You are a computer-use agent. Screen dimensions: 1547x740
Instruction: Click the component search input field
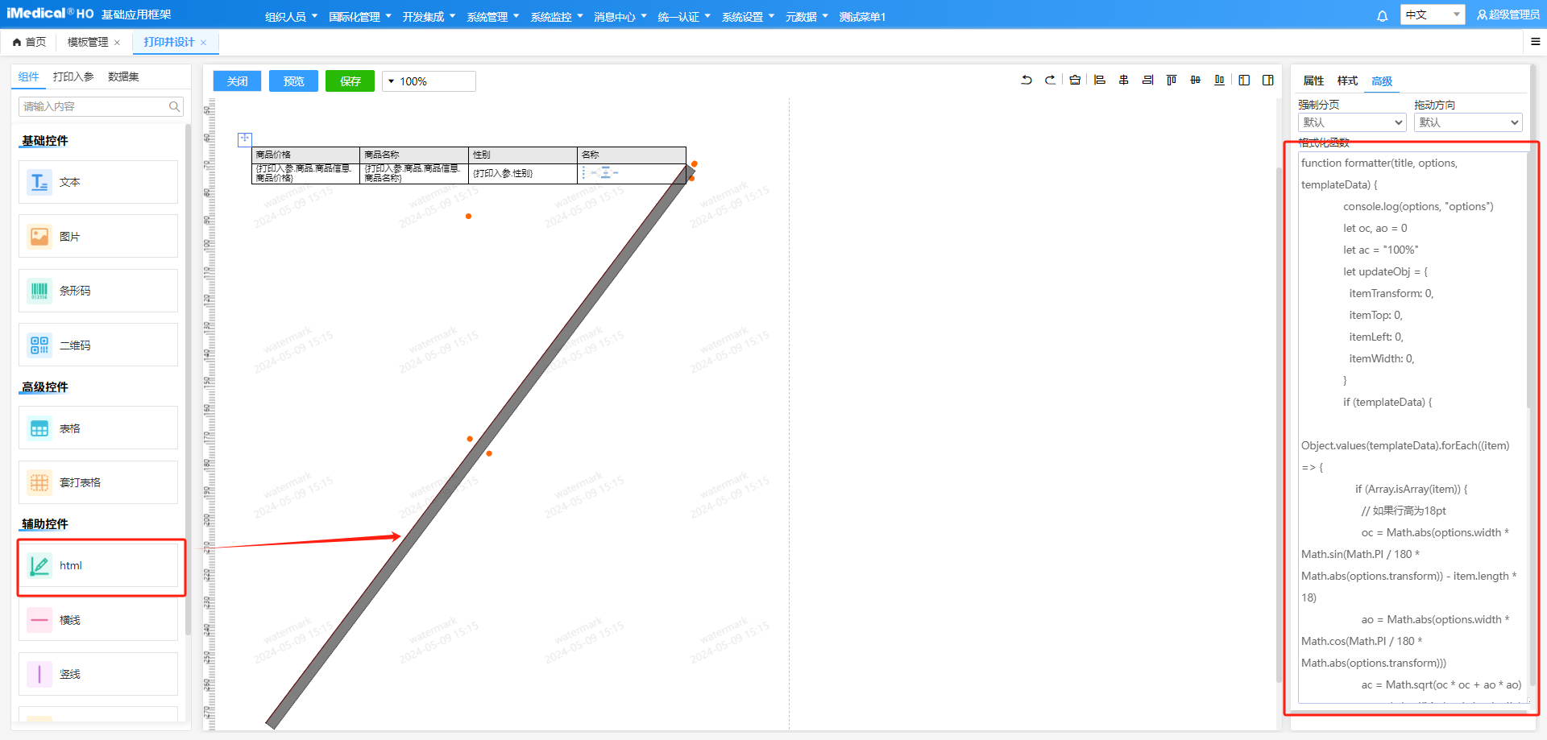click(x=94, y=106)
